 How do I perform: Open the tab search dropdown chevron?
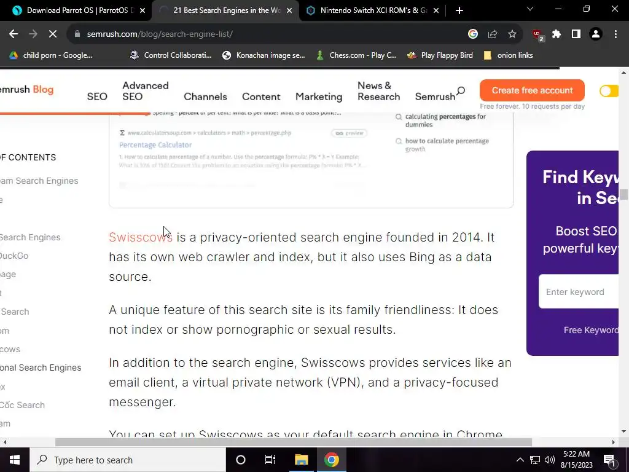point(530,9)
